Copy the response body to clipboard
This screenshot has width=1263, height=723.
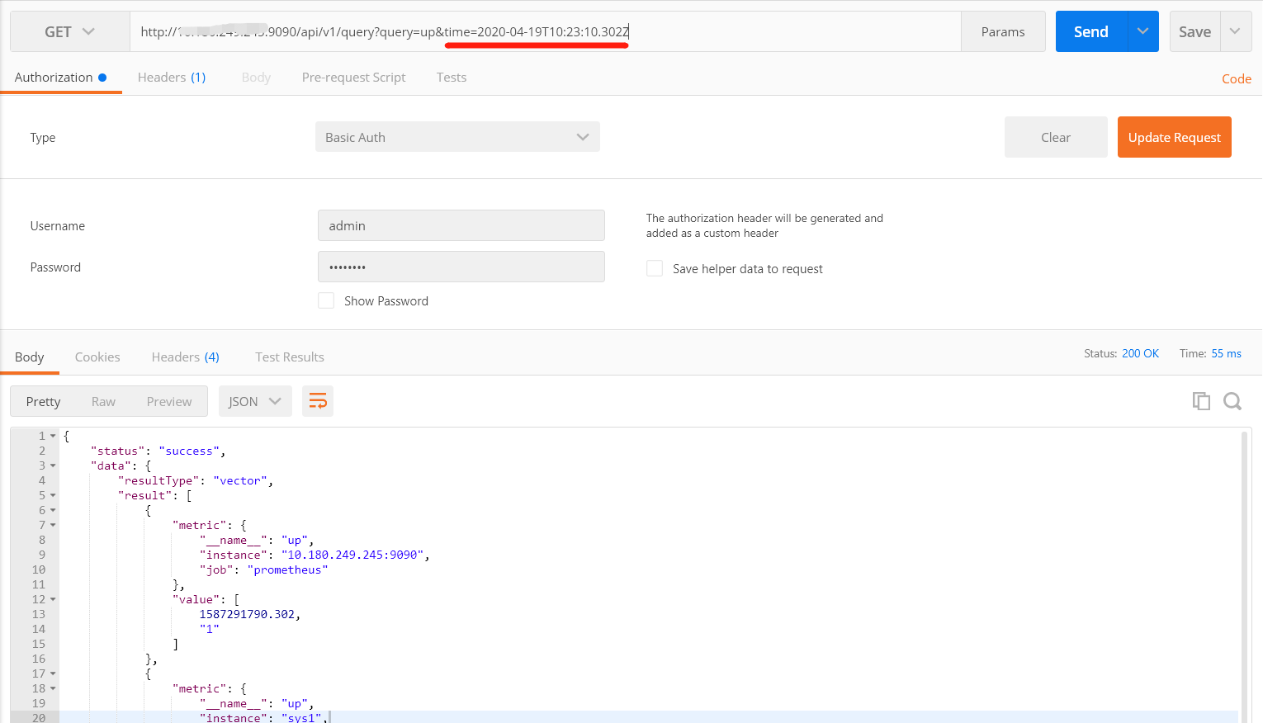[x=1202, y=400]
